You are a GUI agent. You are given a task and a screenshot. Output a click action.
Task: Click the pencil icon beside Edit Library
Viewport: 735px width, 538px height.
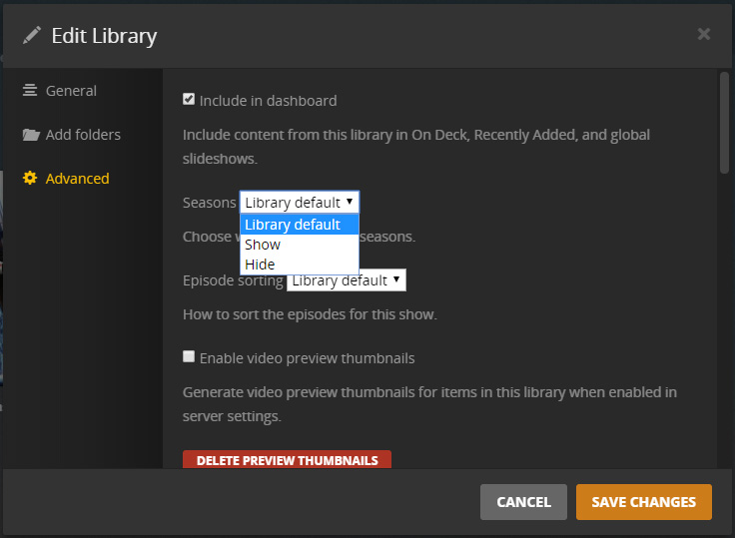pos(32,36)
